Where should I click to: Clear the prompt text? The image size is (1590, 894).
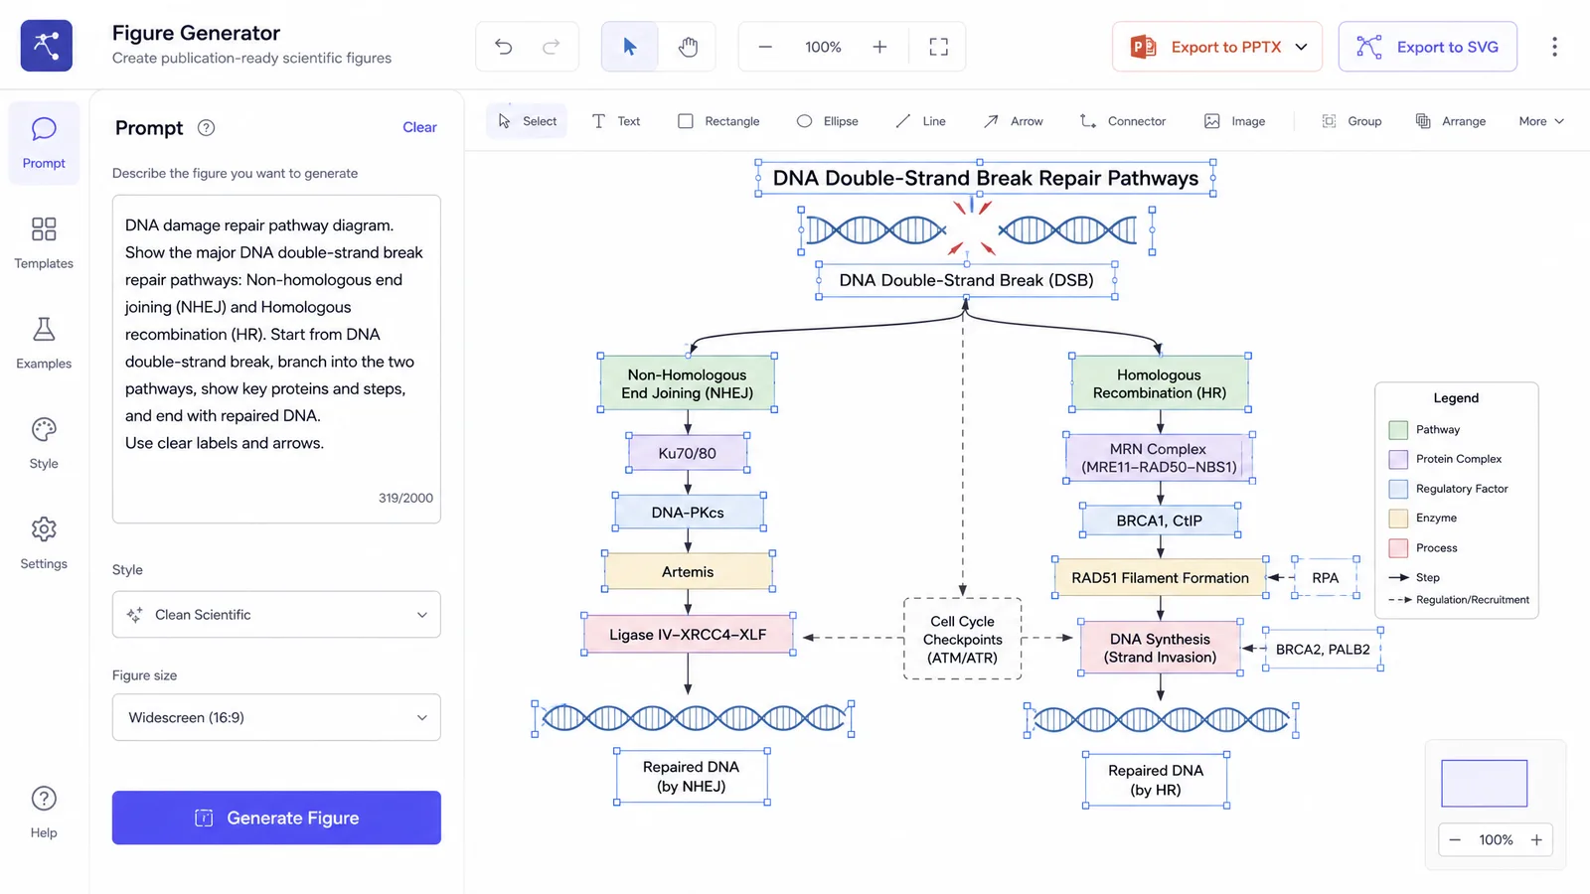coord(419,127)
